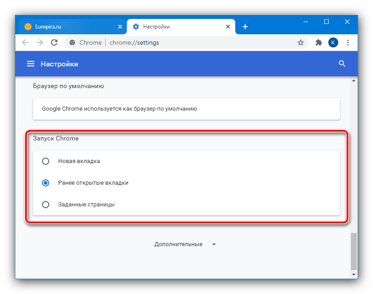Click the vertical scrollbar thumb
The width and height of the screenshot is (373, 294).
[x=354, y=251]
